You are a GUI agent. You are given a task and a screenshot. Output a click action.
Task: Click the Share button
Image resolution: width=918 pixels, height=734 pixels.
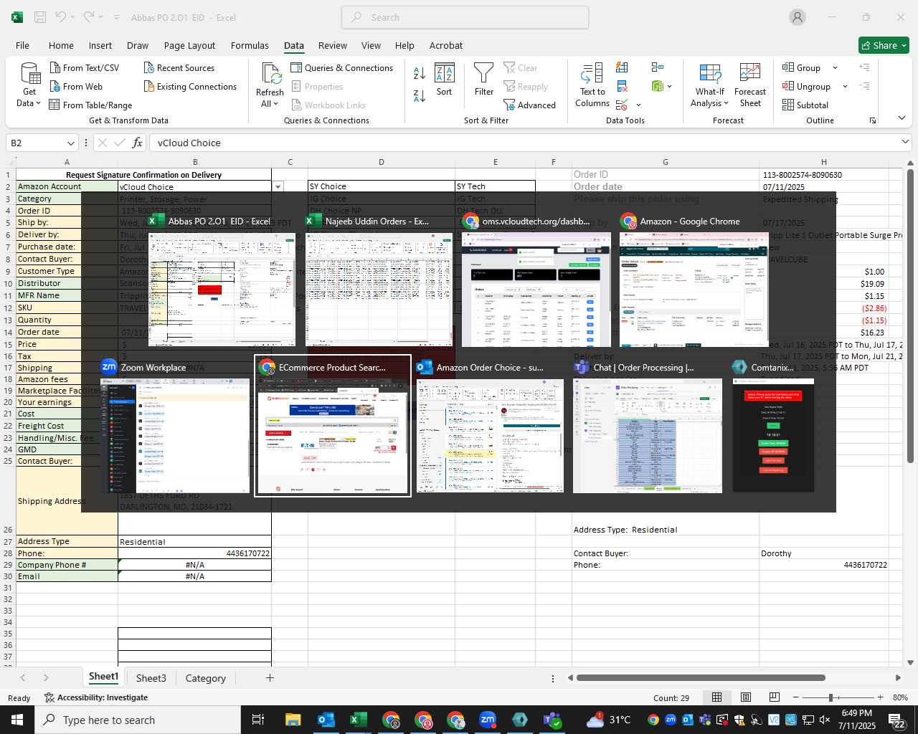[x=884, y=45]
